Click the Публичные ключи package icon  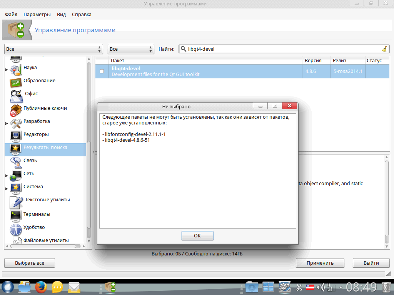(x=15, y=111)
